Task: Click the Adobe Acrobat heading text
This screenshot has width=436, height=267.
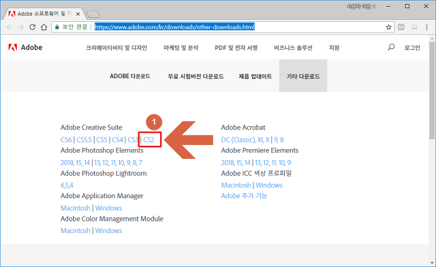Action: [x=243, y=127]
